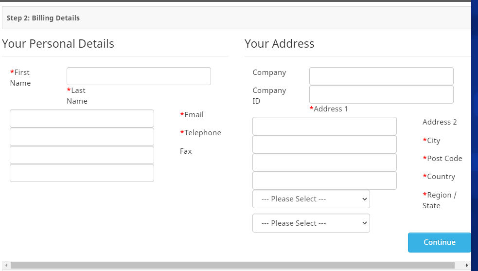Focus the Company text field
The height and width of the screenshot is (271, 478).
pyautogui.click(x=381, y=76)
